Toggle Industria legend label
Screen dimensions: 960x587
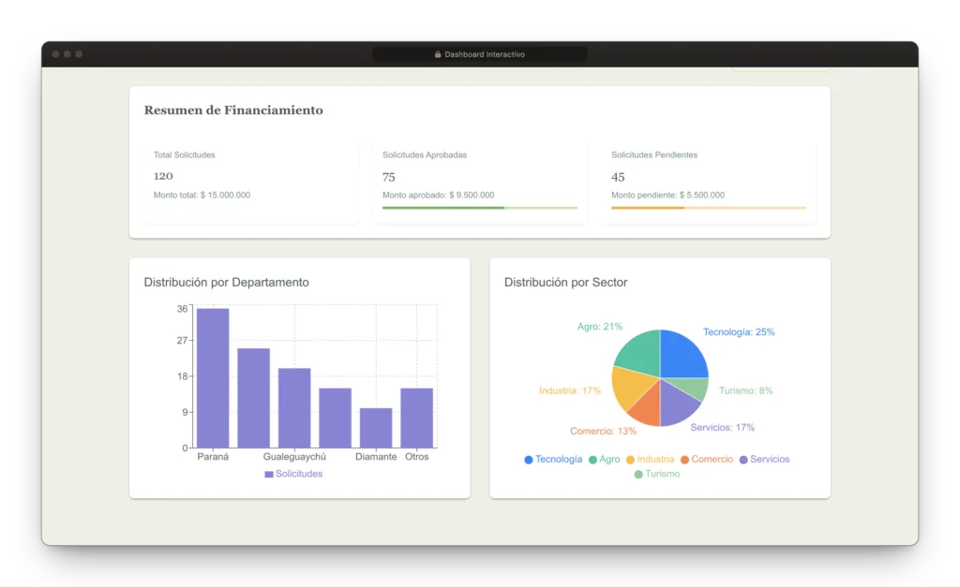tap(655, 459)
